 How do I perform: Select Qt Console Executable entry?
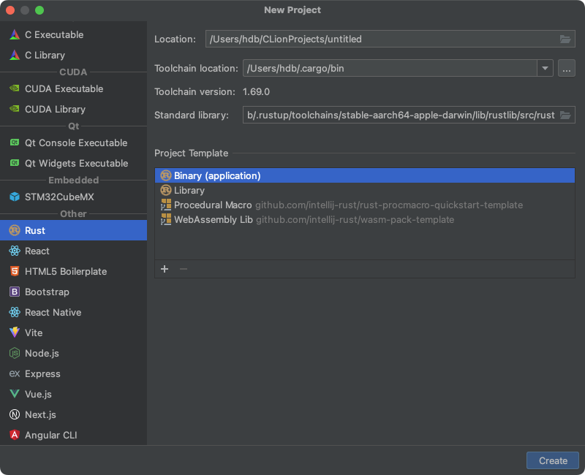pos(74,142)
